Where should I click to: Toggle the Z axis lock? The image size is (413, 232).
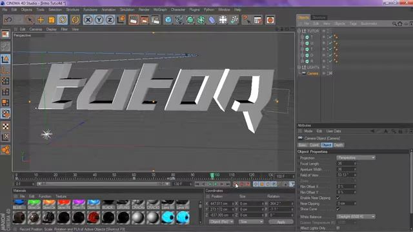pyautogui.click(x=110, y=20)
